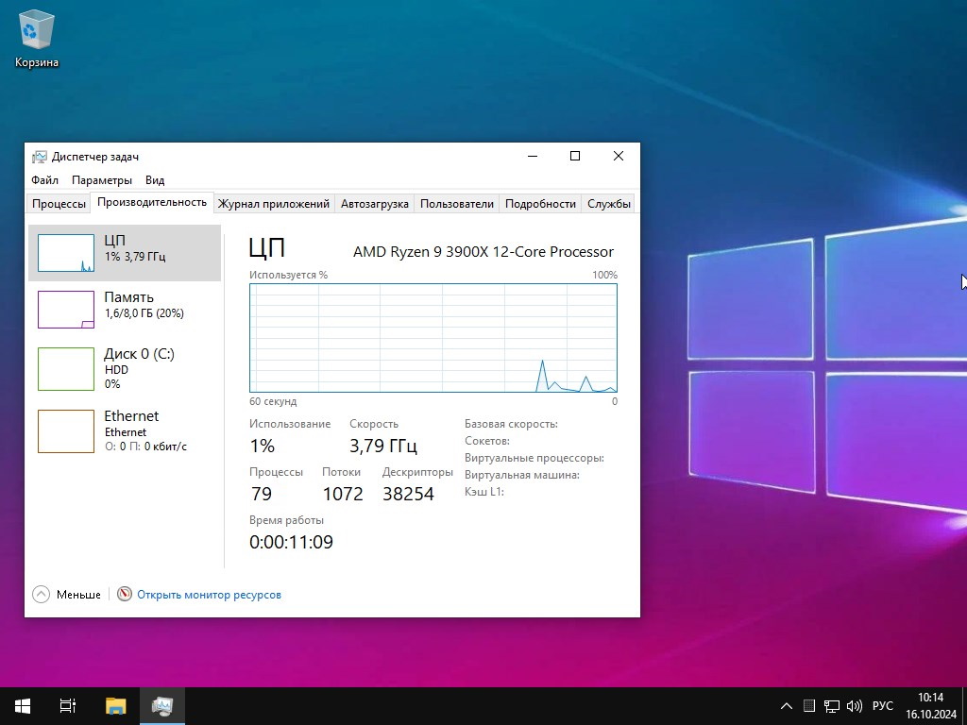This screenshot has width=967, height=725.
Task: Click the Базовая скорость label
Action: (511, 424)
